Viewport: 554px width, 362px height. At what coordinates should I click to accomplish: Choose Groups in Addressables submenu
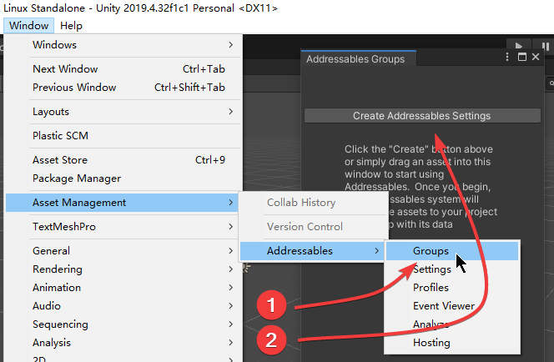[x=452, y=251]
